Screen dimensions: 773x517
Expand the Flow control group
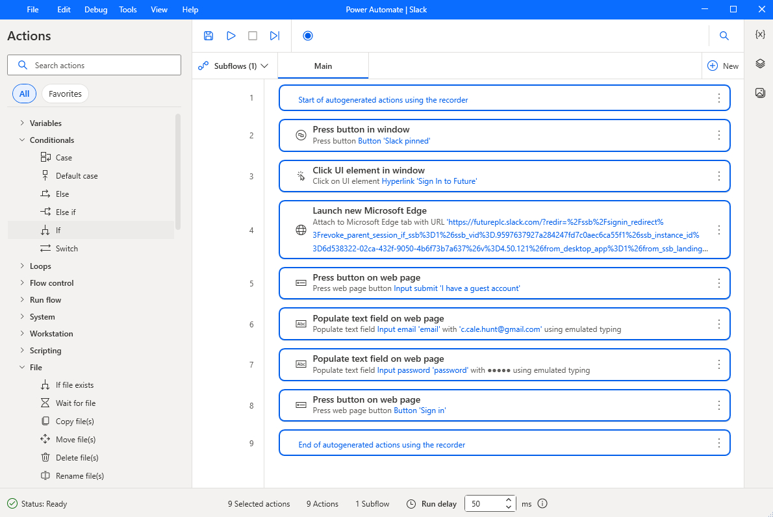tap(22, 283)
